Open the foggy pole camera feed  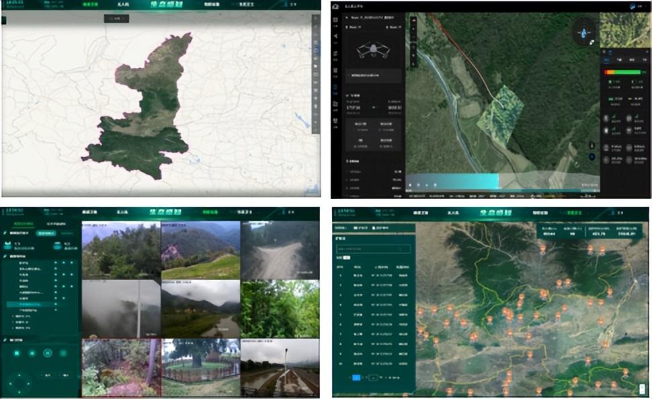[121, 308]
